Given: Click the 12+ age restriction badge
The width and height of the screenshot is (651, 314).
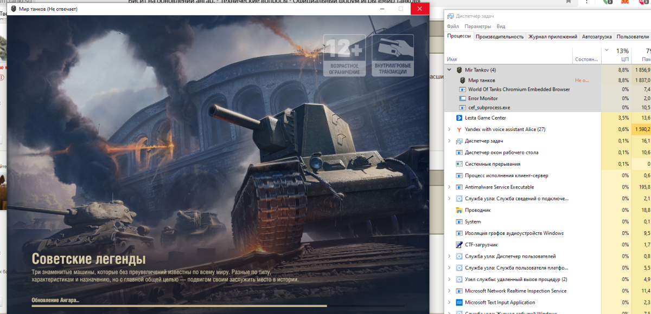Looking at the screenshot, I should click(344, 55).
